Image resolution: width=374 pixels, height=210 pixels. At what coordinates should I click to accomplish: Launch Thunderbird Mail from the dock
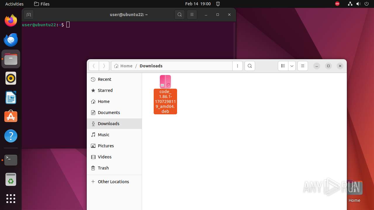[x=11, y=40]
